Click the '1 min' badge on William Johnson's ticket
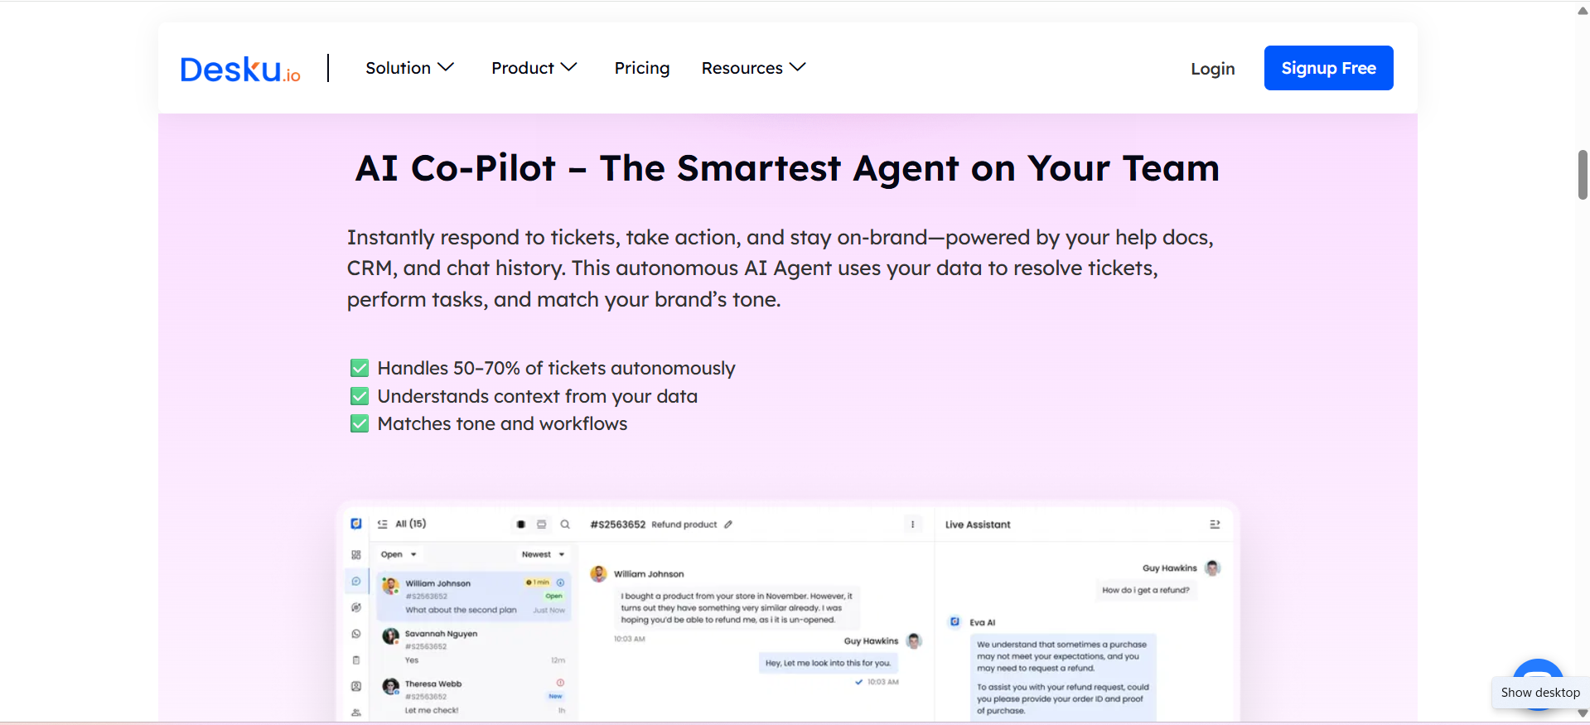 [x=538, y=582]
